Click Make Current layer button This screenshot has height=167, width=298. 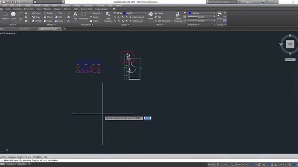tap(137, 17)
